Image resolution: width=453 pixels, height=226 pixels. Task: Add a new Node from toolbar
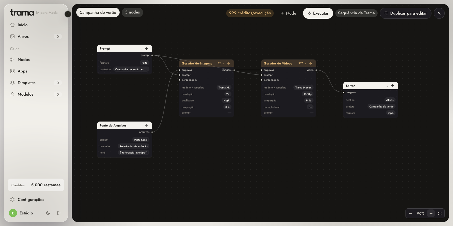pyautogui.click(x=288, y=13)
